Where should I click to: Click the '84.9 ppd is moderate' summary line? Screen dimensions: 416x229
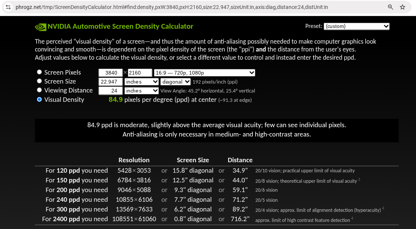click(216, 125)
